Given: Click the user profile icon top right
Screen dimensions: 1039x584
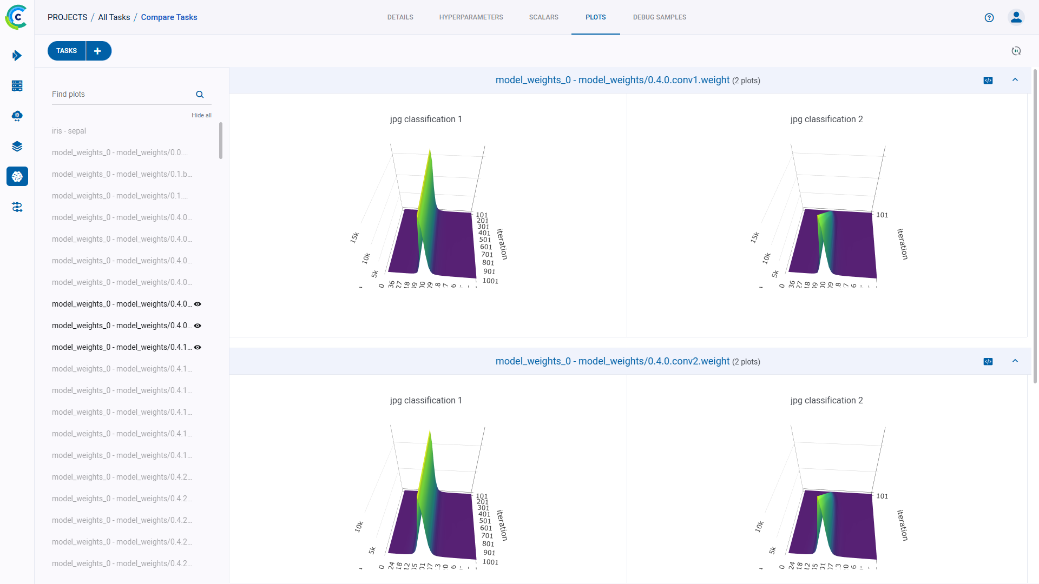Looking at the screenshot, I should (1016, 17).
